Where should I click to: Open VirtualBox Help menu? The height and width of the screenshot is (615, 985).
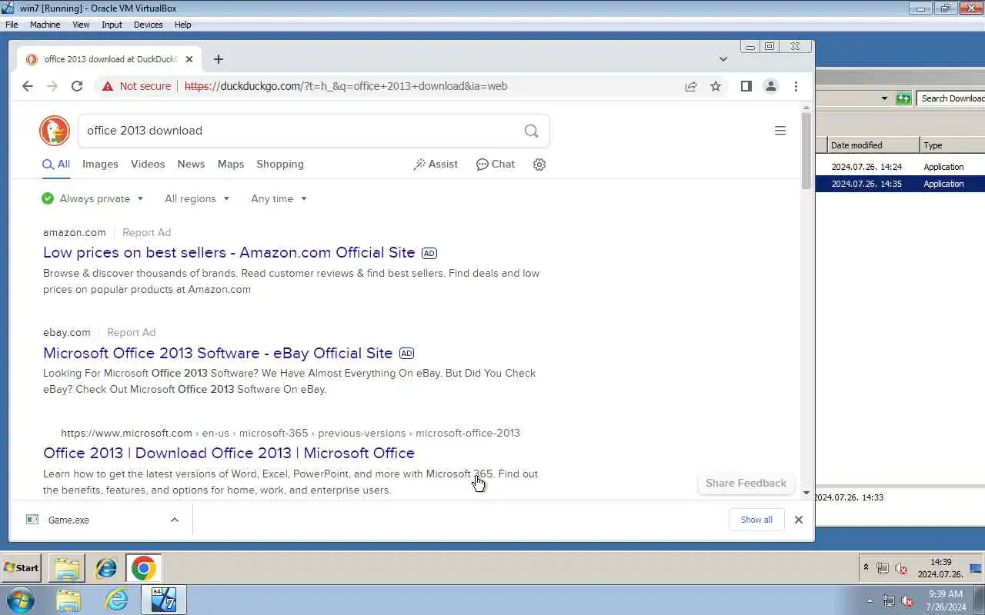pyautogui.click(x=182, y=25)
